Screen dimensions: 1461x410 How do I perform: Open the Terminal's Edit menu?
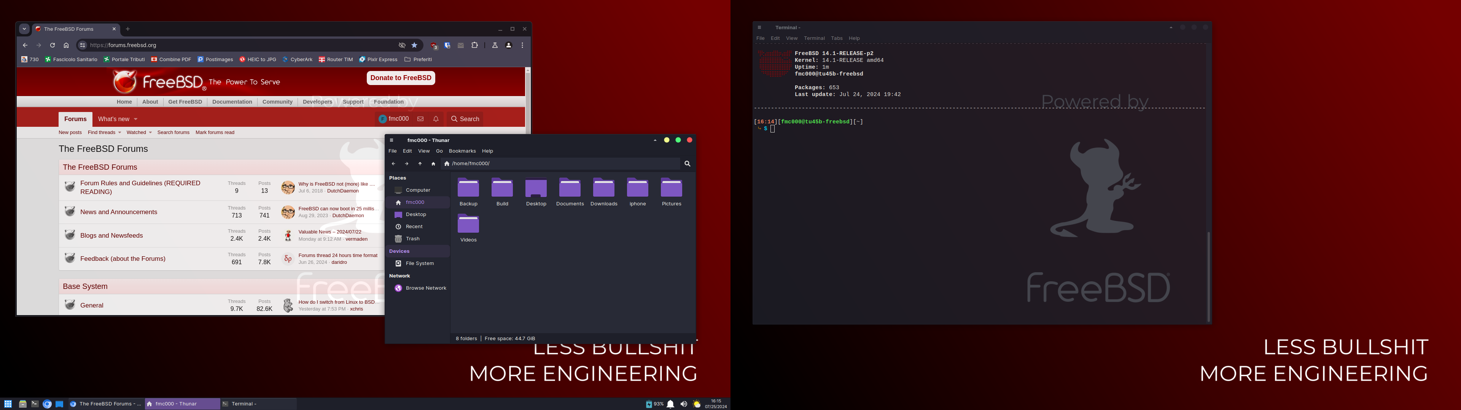775,38
